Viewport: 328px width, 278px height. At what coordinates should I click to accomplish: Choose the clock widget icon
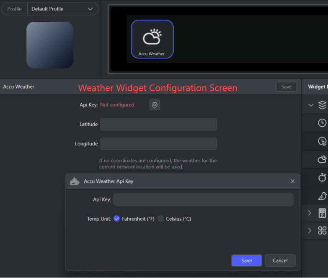[322, 123]
